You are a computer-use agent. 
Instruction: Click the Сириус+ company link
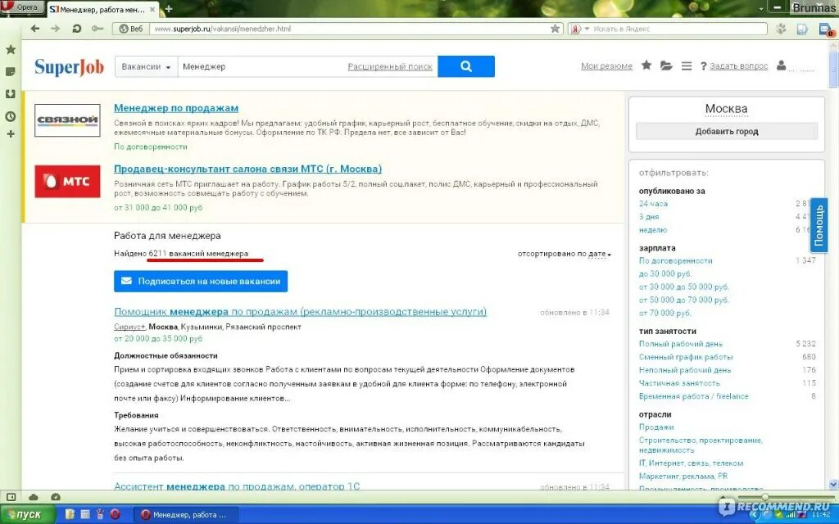tap(129, 327)
